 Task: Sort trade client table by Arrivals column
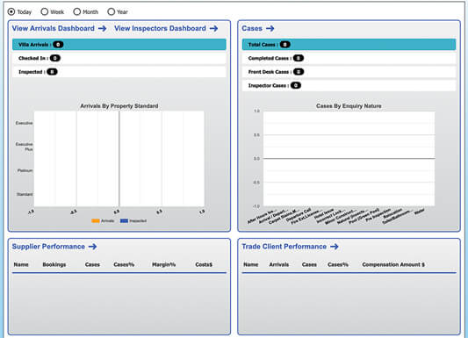[x=279, y=264]
